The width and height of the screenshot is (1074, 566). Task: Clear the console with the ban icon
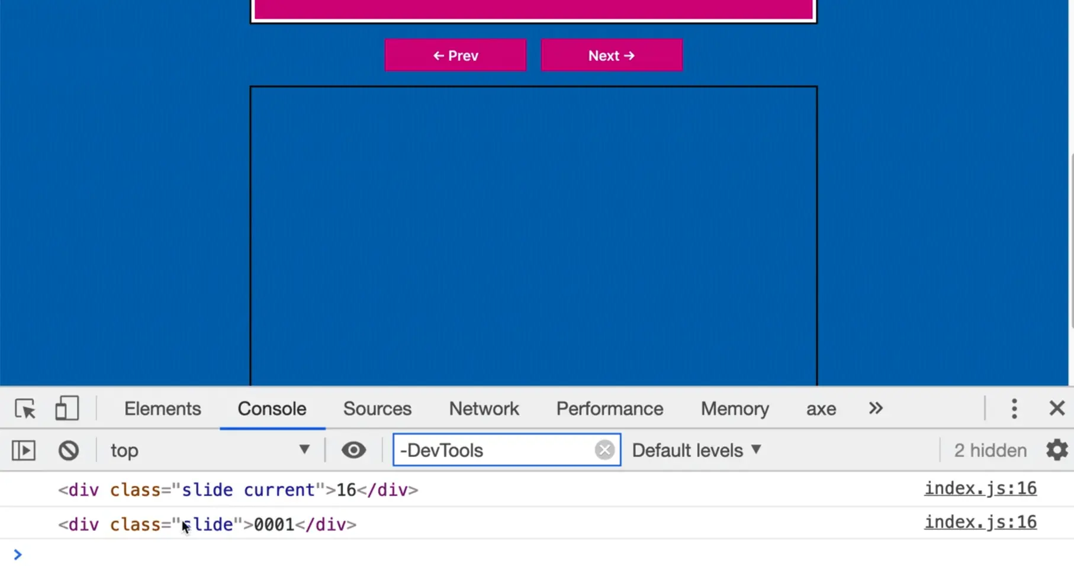click(69, 451)
